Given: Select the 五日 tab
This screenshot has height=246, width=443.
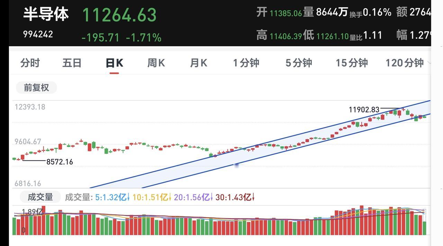Looking at the screenshot, I should [72, 63].
